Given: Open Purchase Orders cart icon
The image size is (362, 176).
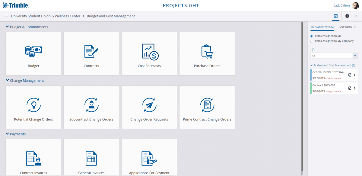Looking at the screenshot, I should click(207, 51).
